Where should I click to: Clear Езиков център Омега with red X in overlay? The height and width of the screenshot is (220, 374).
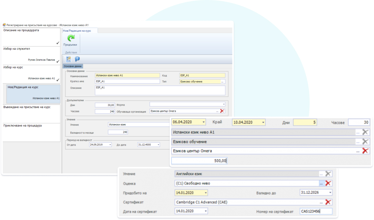click(365, 151)
